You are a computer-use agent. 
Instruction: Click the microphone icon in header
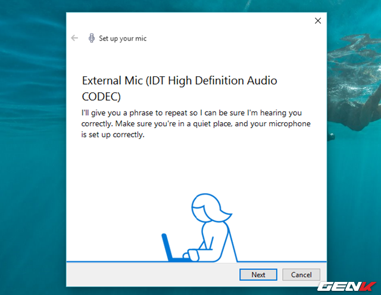tap(91, 38)
